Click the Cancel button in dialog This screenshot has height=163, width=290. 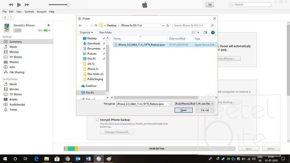(205, 110)
